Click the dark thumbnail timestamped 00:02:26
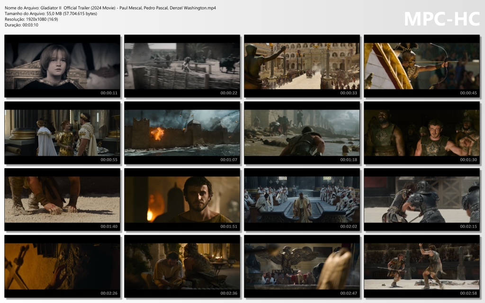Screen dimensions: 485x303 [62, 266]
